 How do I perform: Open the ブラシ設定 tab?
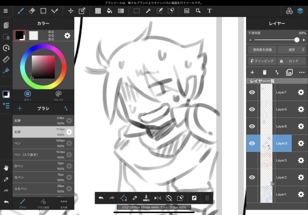[x=43, y=203]
